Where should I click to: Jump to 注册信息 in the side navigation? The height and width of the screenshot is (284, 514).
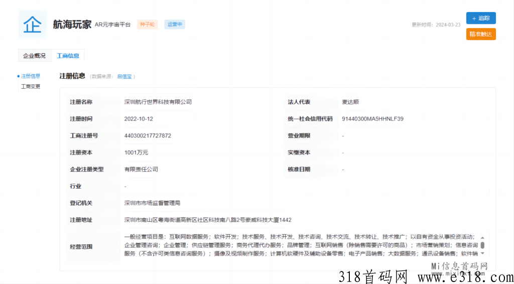tap(31, 76)
